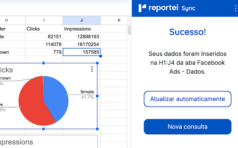Click the female 41,7% chart label
This screenshot has width=238, height=148.
87,94
